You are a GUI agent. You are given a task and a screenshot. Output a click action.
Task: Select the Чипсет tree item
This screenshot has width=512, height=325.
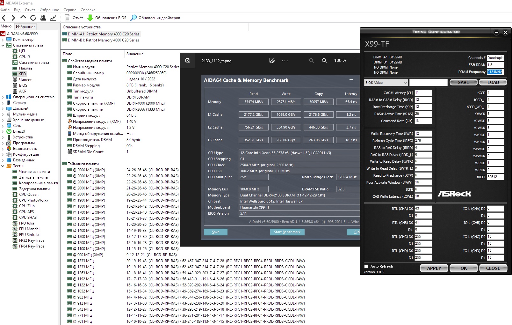pos(25,80)
